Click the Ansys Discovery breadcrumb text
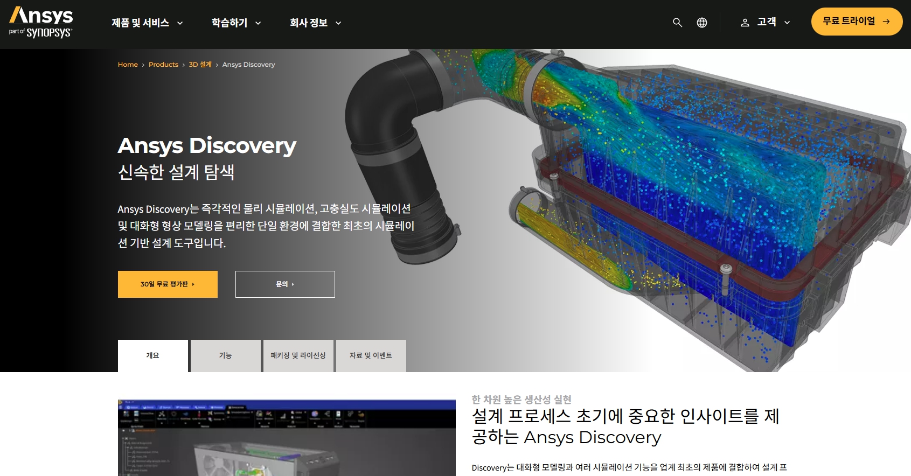The image size is (911, 476). click(248, 65)
